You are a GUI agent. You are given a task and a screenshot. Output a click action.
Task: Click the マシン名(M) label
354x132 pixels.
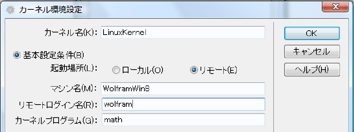(73, 89)
